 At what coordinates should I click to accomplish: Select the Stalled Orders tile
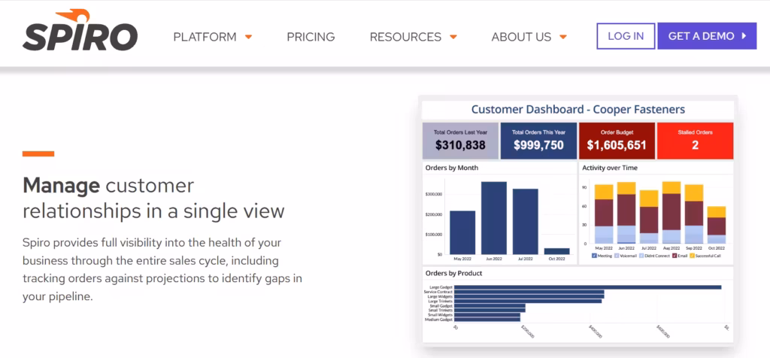click(x=695, y=141)
